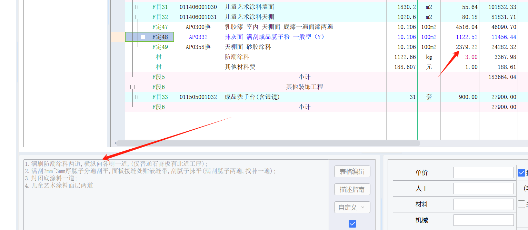Collapse the F目32 tree row

138,17
